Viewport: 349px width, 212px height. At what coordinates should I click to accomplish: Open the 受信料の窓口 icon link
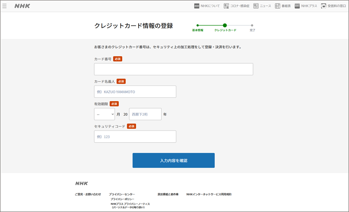coord(333,6)
